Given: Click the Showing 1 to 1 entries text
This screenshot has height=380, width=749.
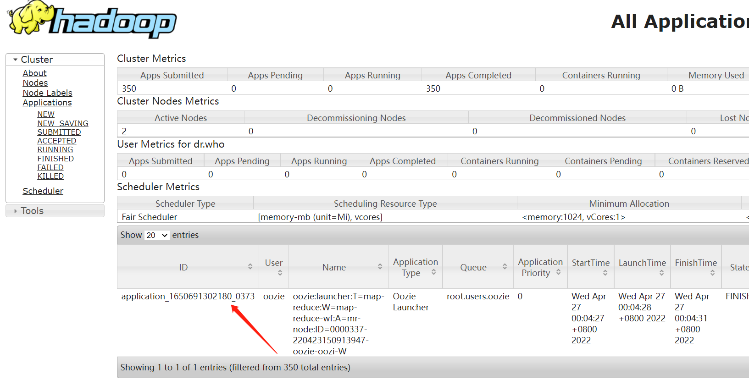Looking at the screenshot, I should point(235,368).
